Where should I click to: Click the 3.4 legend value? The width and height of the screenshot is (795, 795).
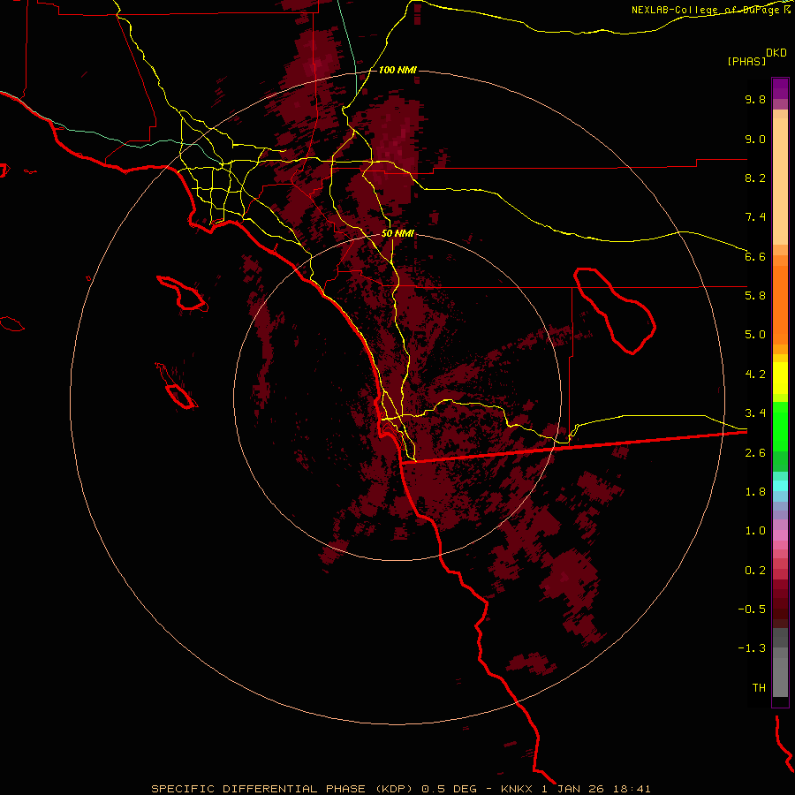click(x=755, y=413)
